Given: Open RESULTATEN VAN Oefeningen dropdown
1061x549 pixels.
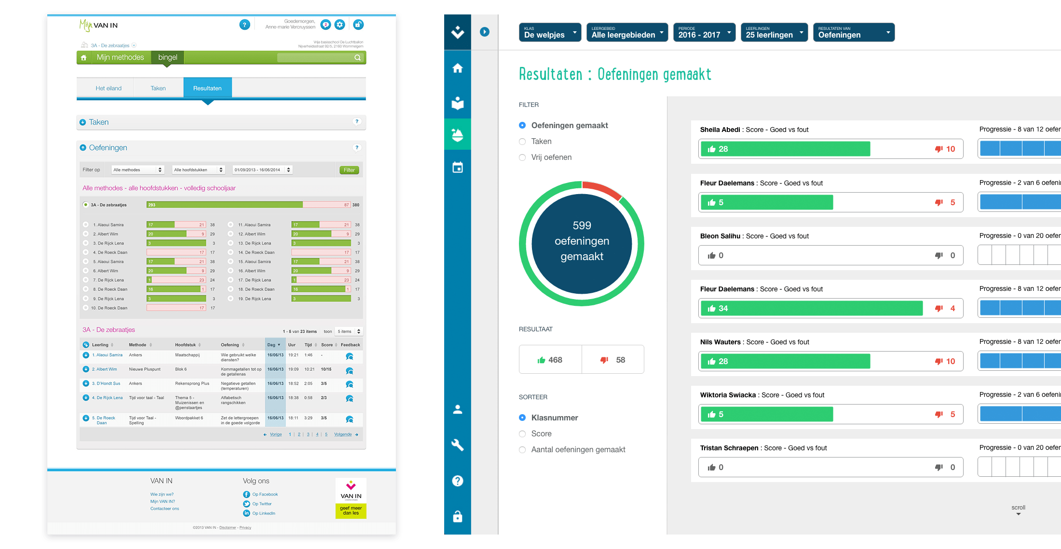Looking at the screenshot, I should (x=854, y=32).
